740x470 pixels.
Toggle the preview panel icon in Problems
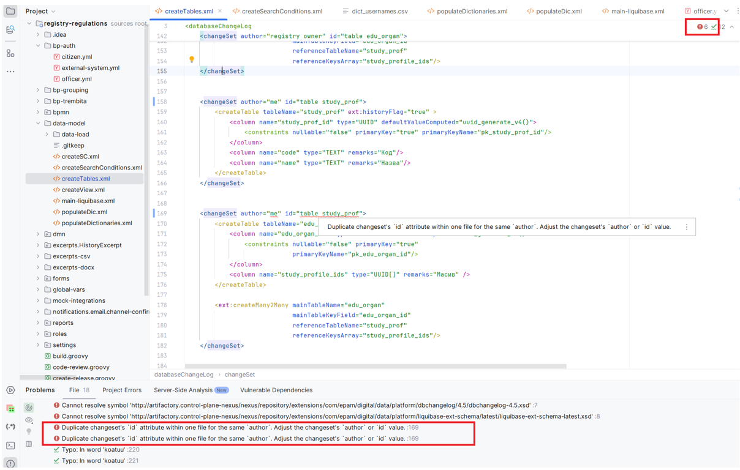(x=29, y=444)
